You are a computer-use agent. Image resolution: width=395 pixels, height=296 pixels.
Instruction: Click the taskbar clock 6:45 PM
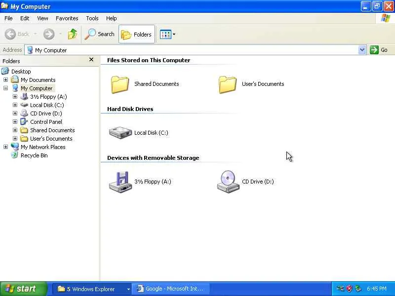[377, 289]
